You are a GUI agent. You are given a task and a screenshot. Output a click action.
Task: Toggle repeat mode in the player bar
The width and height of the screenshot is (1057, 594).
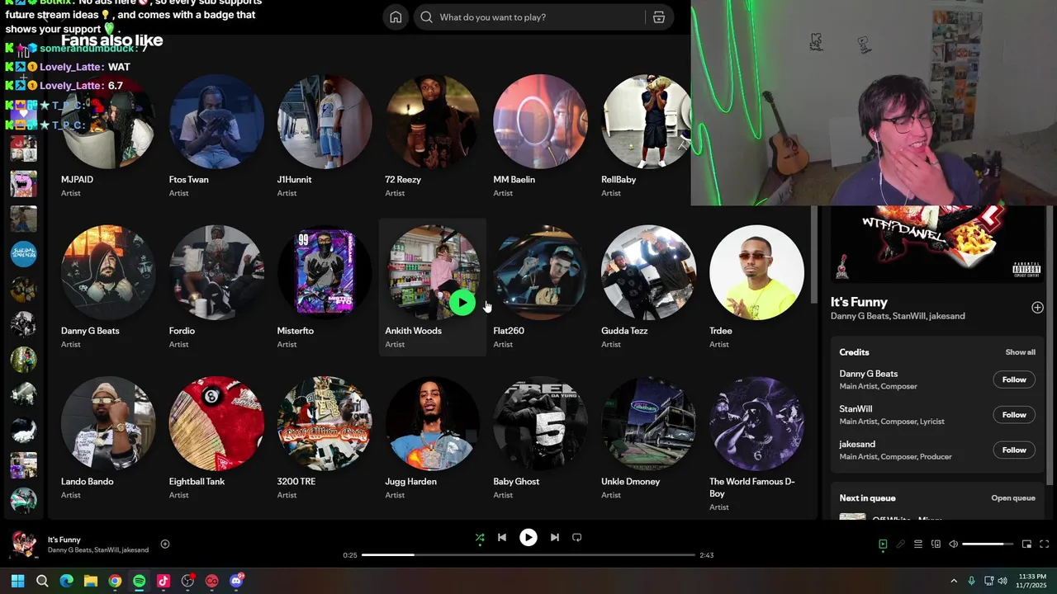(577, 537)
